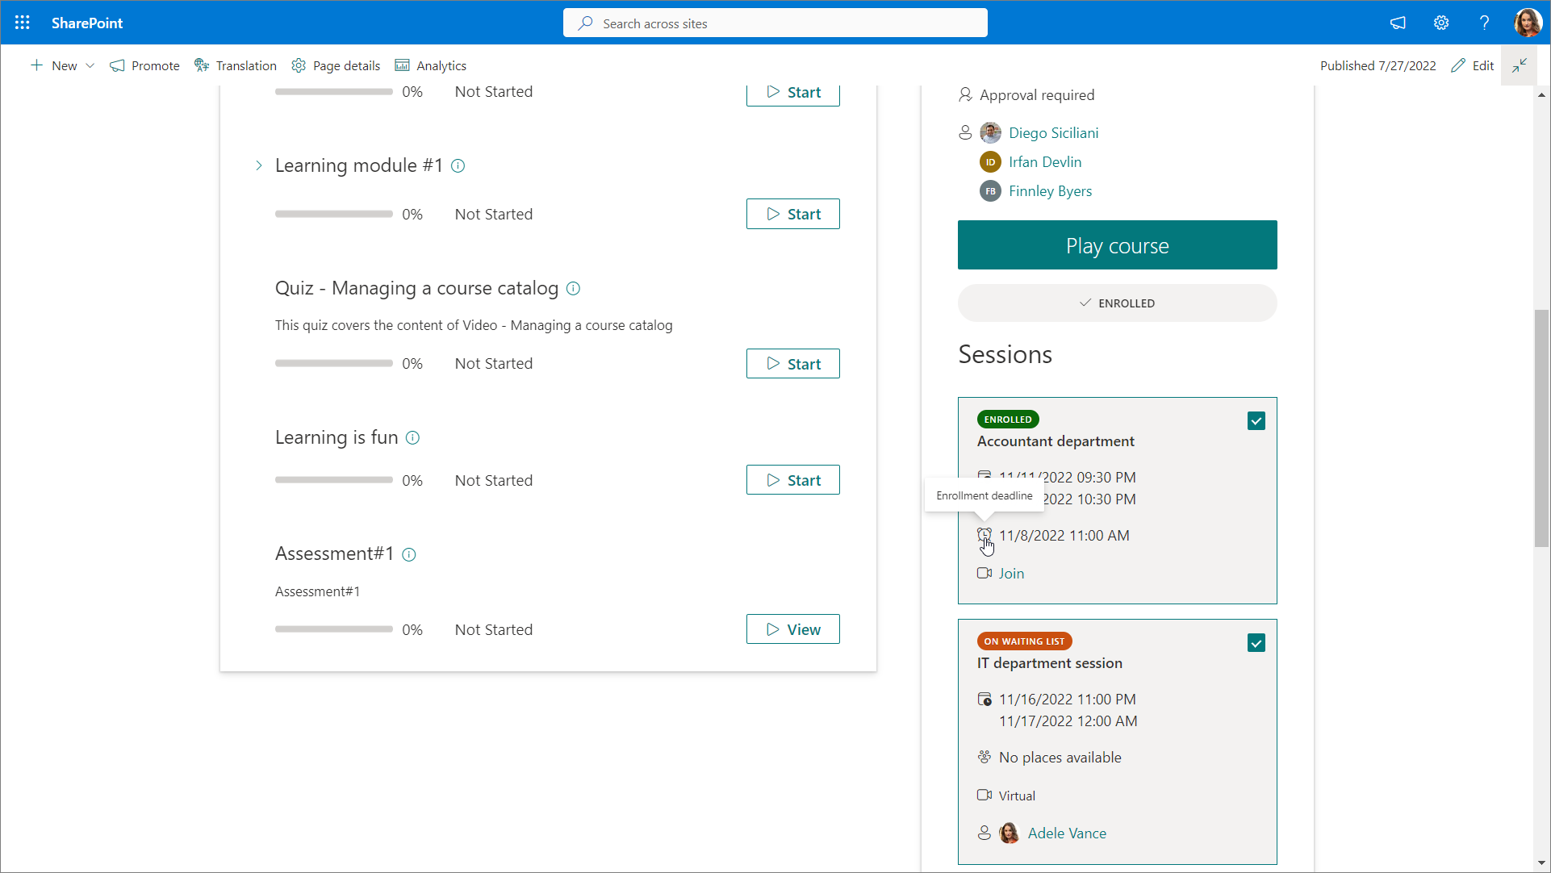Open Diego Siciliani profile link

pyautogui.click(x=1053, y=133)
